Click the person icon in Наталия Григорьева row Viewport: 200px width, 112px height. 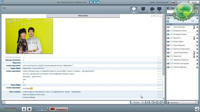[197, 63]
